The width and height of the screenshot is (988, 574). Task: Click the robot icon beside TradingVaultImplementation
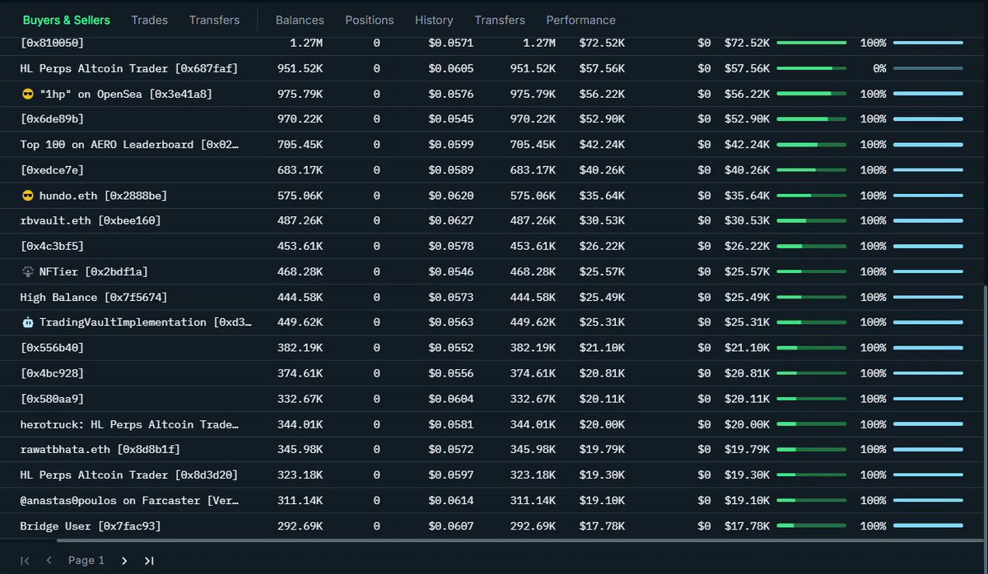point(28,322)
